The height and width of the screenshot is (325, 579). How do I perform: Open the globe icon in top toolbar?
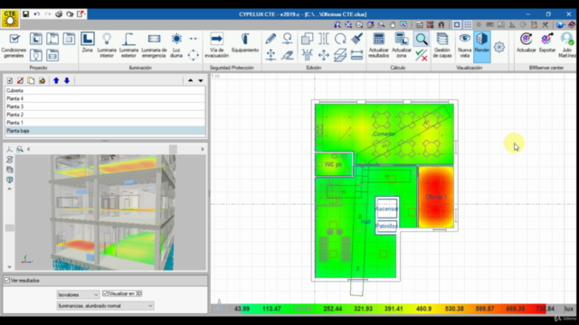pos(560,24)
